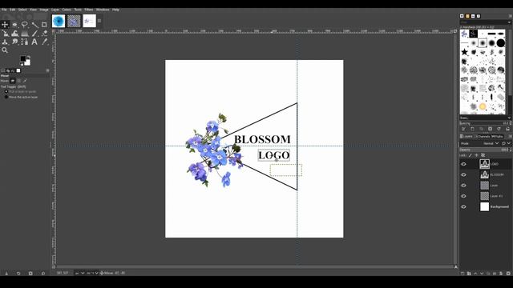The image size is (513, 288).
Task: Open the Layers dock configuration menu
Action: click(x=510, y=136)
